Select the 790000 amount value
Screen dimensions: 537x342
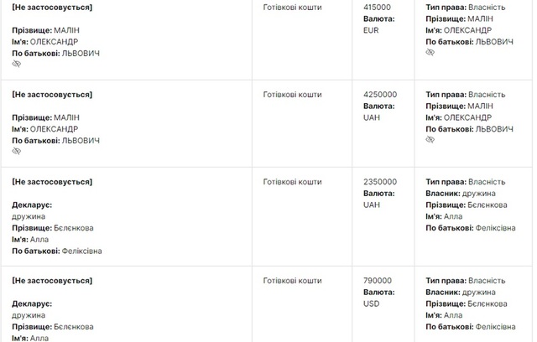(x=377, y=281)
